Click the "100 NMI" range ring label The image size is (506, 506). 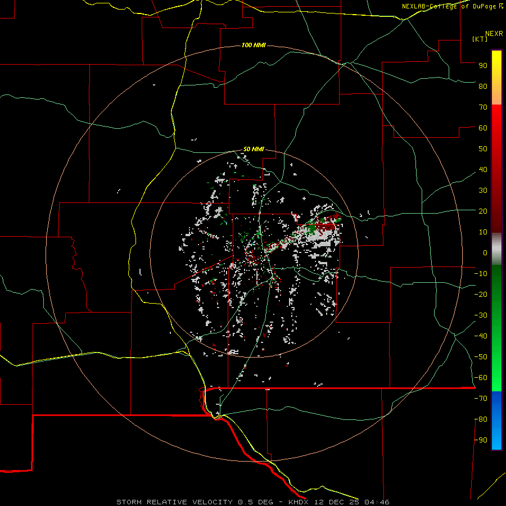[254, 45]
